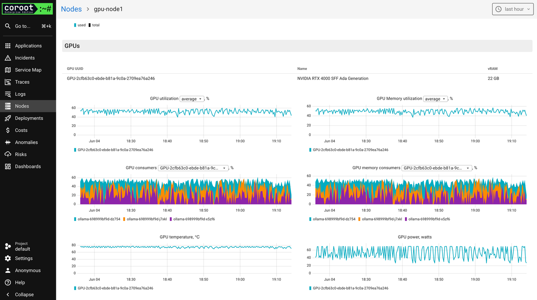
Task: Select the Service Map icon
Action: click(28, 69)
